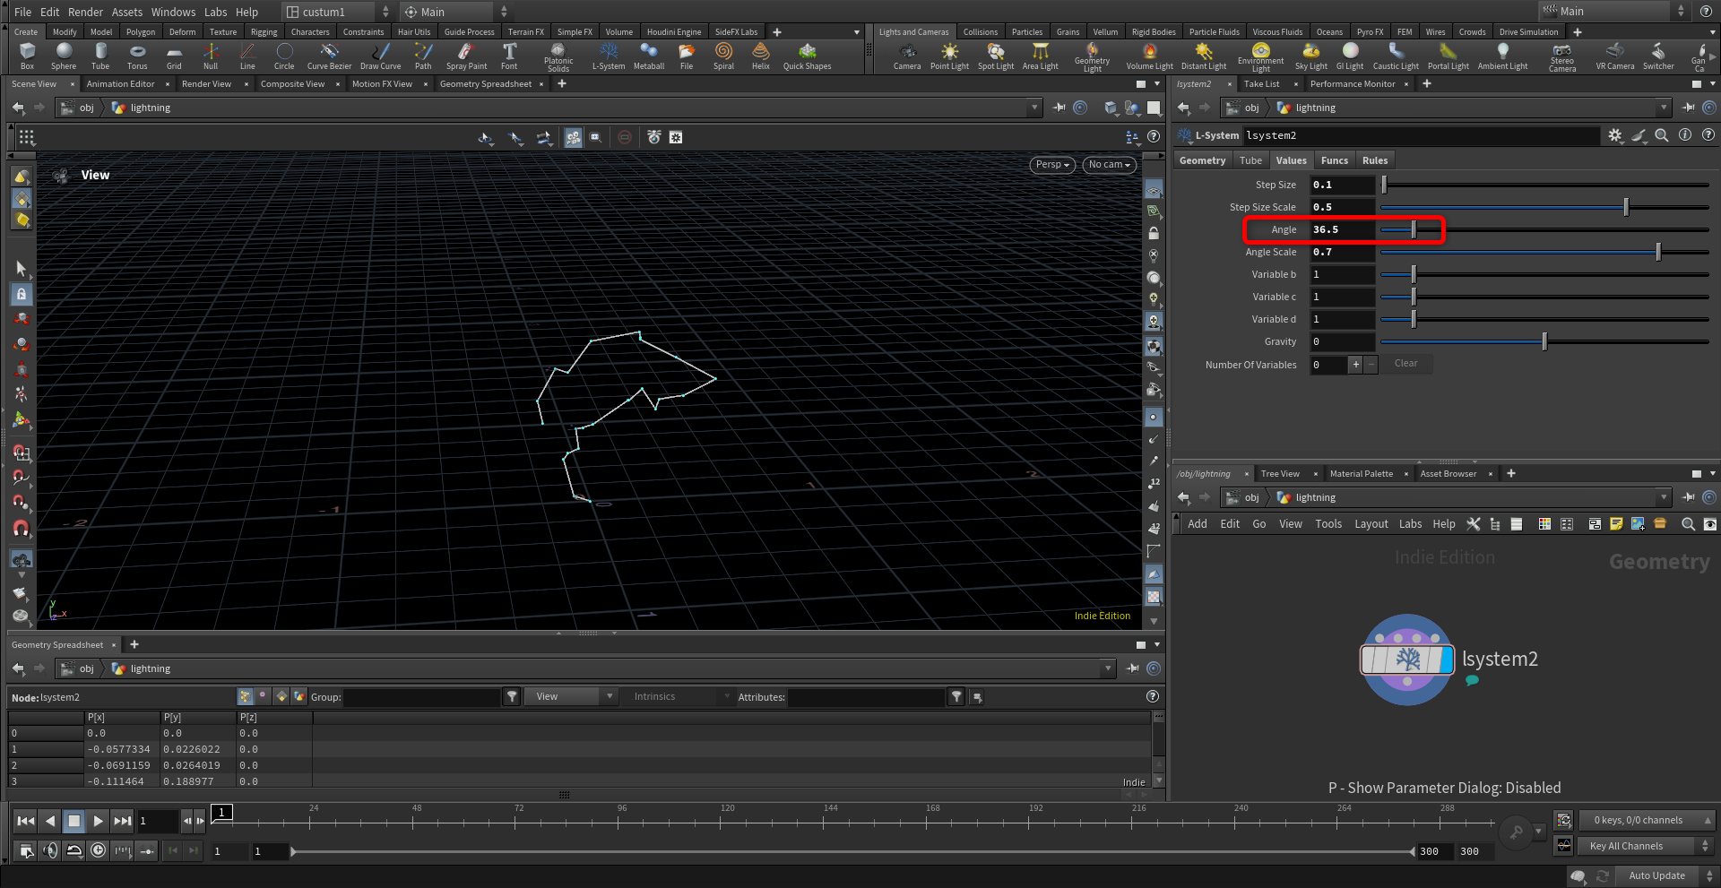1721x888 pixels.
Task: Select the Camera shelf tool
Action: (907, 56)
